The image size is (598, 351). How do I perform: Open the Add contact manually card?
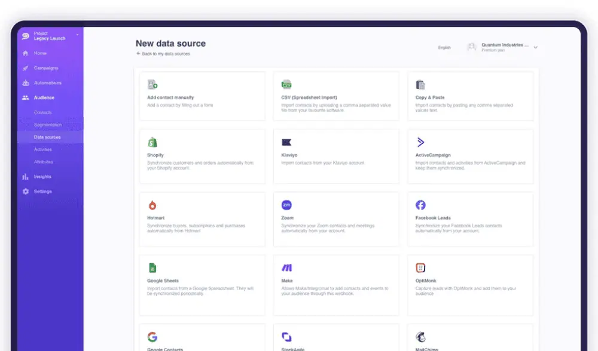point(202,97)
